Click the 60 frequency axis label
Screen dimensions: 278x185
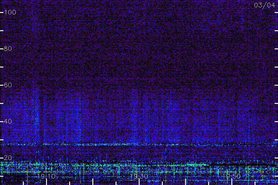[8, 85]
